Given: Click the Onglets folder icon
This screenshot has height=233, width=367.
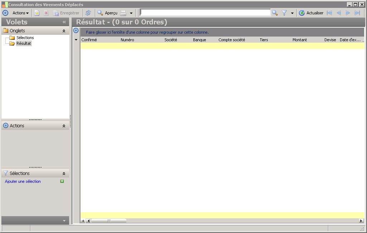Looking at the screenshot, I should click(6, 30).
